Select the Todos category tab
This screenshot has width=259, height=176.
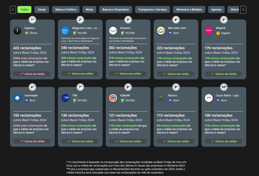coord(24,10)
